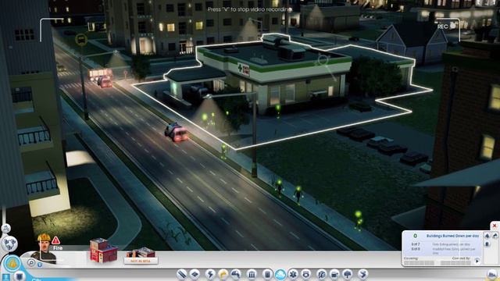Click the glowing orange alert button
This screenshot has height=281, width=500.
point(12,264)
